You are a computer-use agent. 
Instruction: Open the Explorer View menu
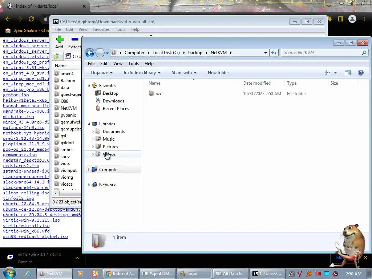pyautogui.click(x=118, y=63)
